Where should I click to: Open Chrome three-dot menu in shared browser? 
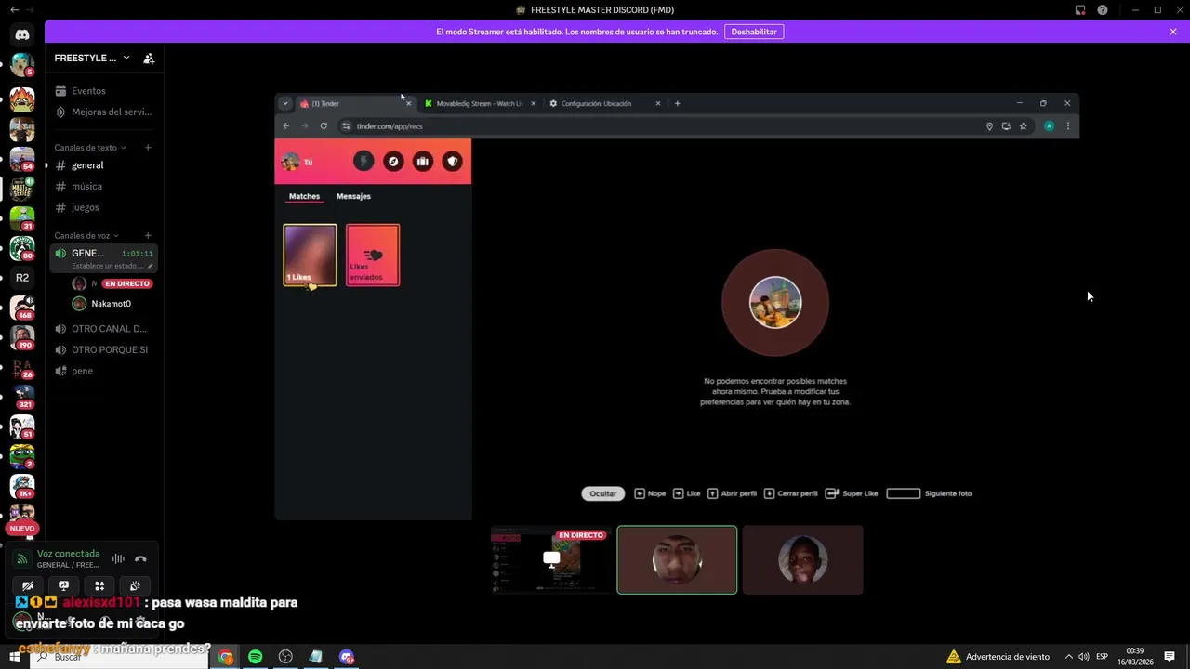click(1067, 126)
